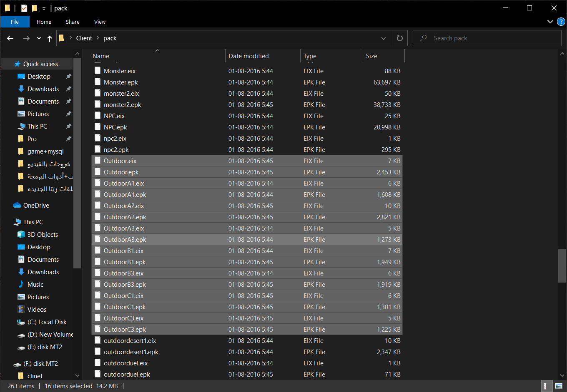Open pinned Documents under Quick access
Screen dimensions: 567x392
point(43,102)
